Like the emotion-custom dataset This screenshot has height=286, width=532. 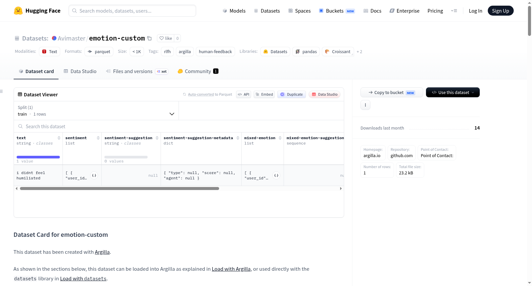(166, 39)
